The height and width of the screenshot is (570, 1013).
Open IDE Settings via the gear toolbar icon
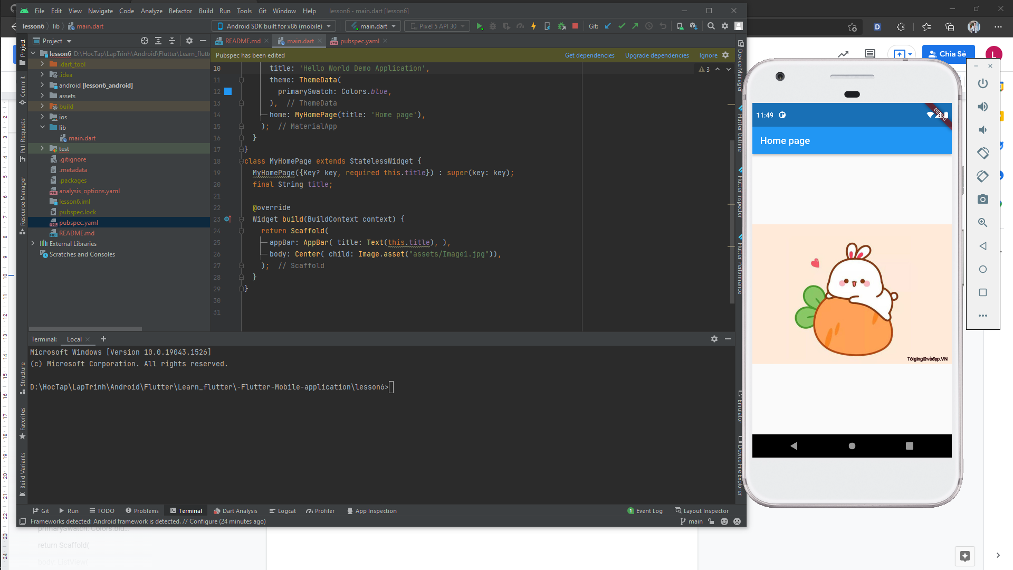point(725,26)
